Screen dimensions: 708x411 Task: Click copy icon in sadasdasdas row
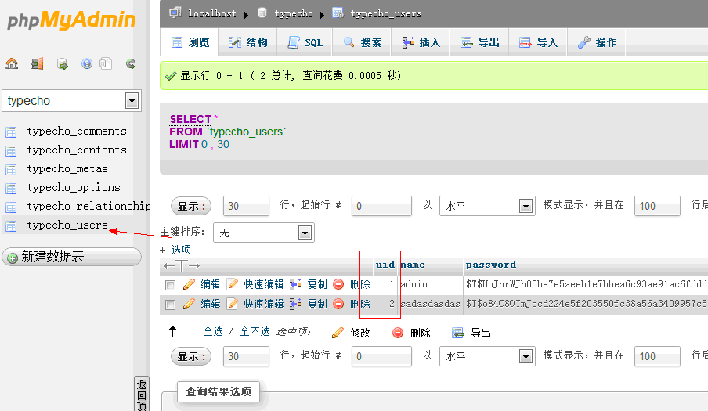click(x=295, y=304)
